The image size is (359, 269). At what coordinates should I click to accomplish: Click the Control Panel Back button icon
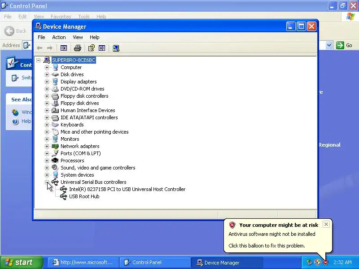[x=9, y=31]
